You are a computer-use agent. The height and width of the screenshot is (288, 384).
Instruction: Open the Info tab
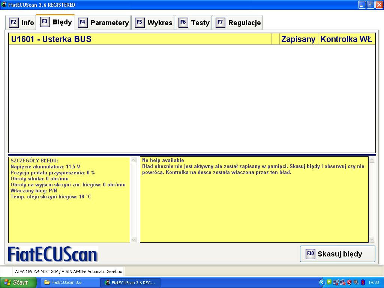click(21, 22)
